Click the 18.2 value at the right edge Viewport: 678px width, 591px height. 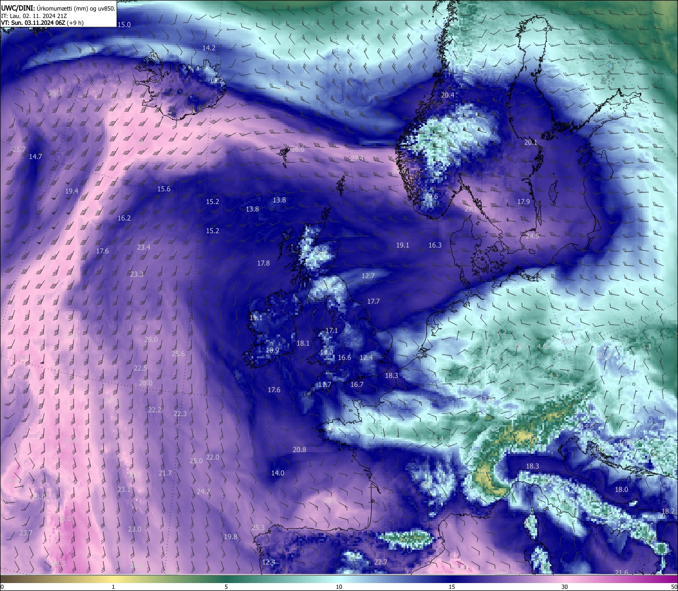pos(668,511)
